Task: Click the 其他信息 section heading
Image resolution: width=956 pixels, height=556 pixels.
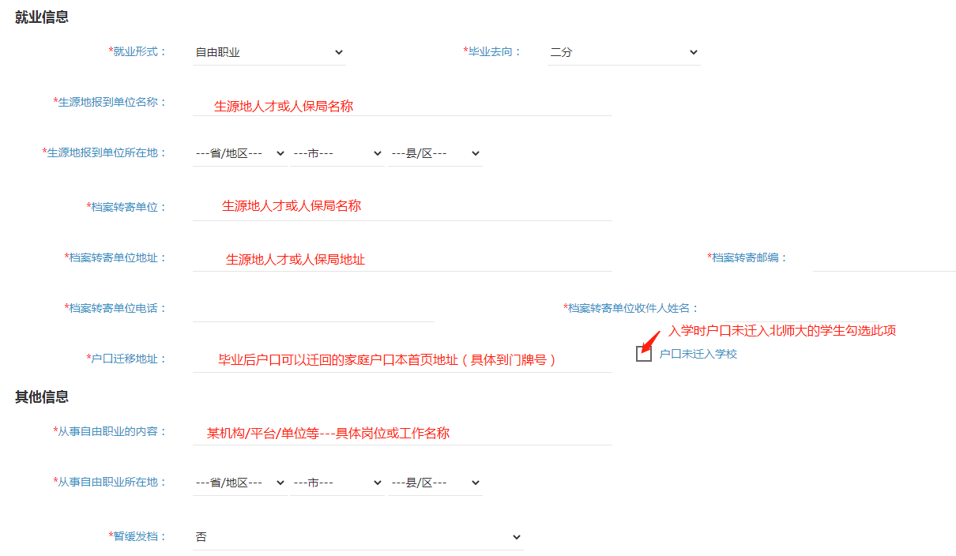Action: tap(42, 396)
